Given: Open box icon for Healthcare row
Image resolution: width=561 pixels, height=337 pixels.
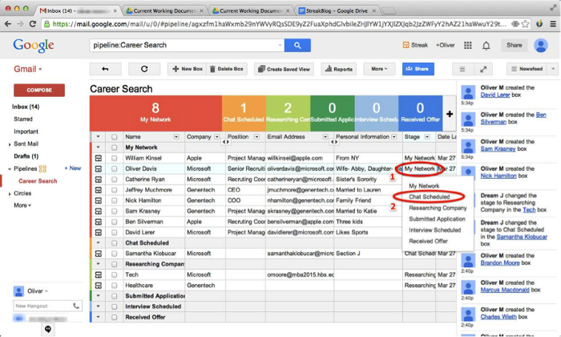Looking at the screenshot, I should tap(98, 286).
